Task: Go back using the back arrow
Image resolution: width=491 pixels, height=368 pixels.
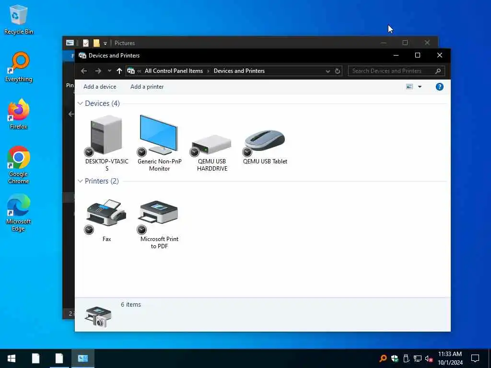Action: pos(84,71)
